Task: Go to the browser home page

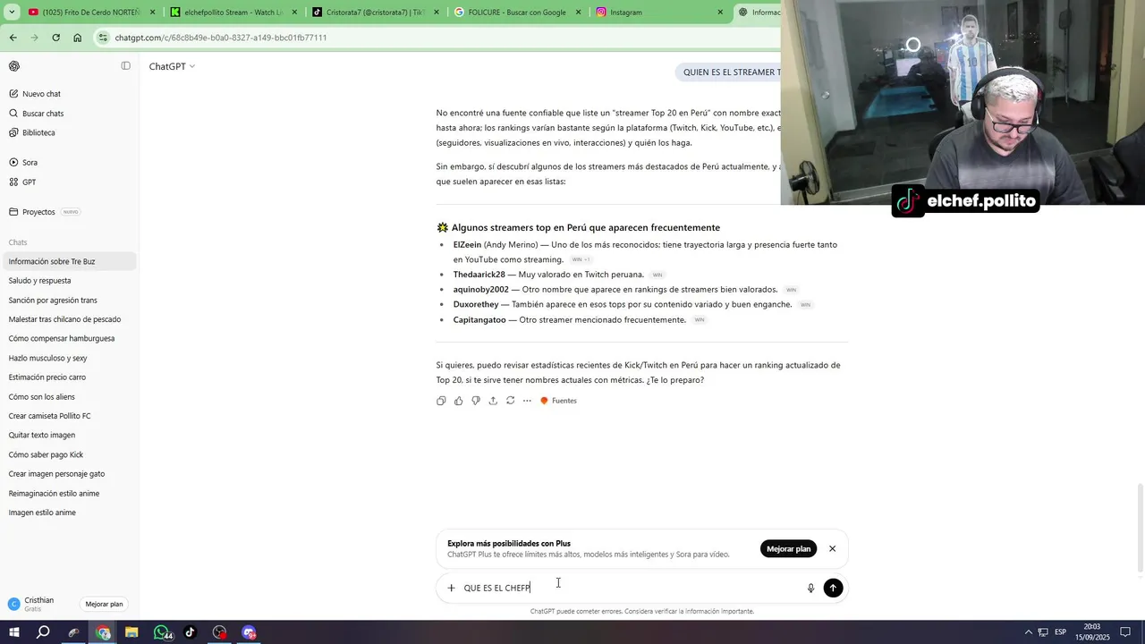Action: click(77, 38)
